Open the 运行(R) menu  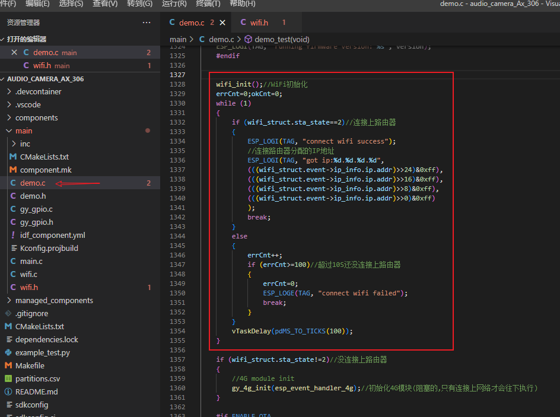click(x=174, y=4)
